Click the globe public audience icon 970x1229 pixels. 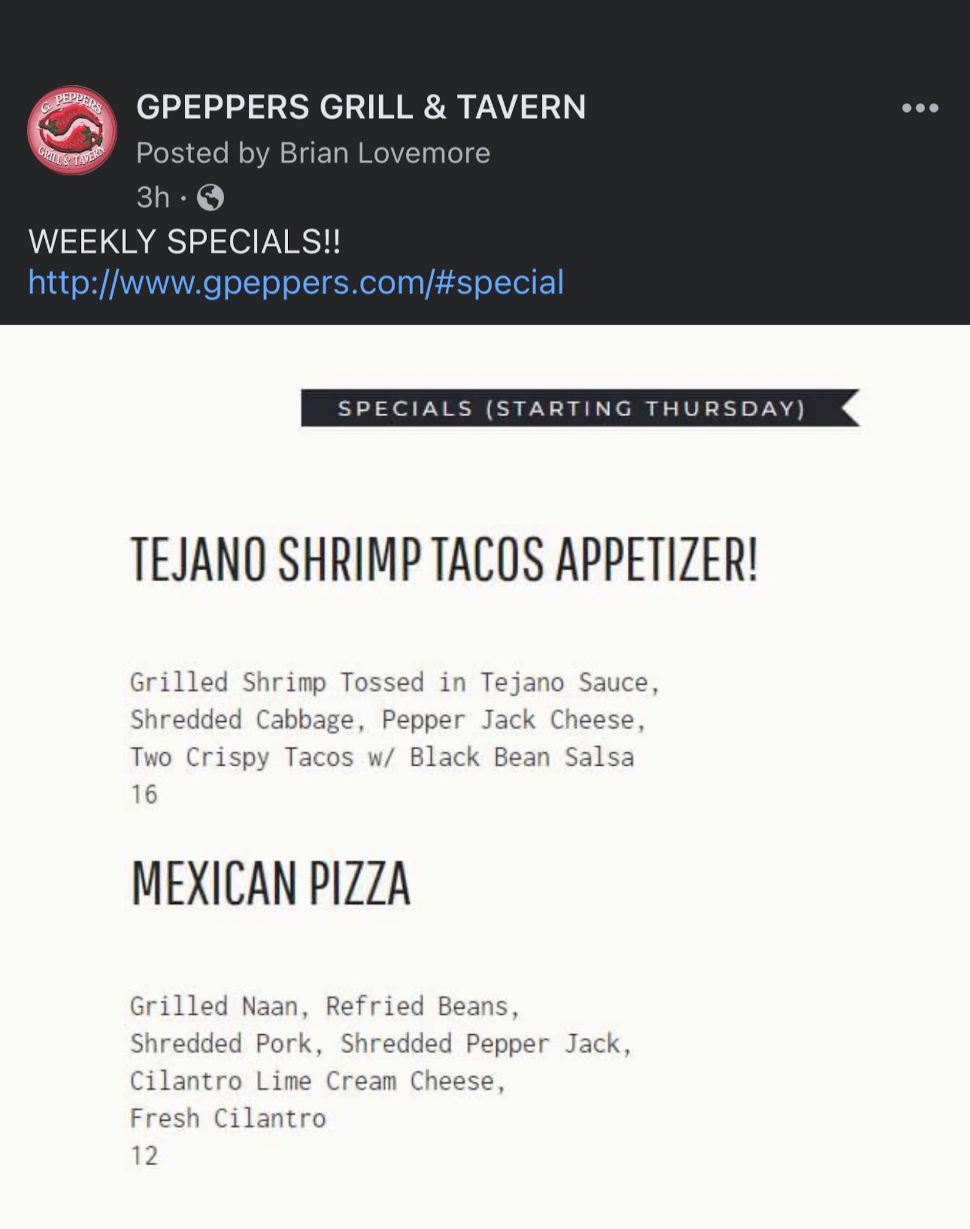[210, 198]
